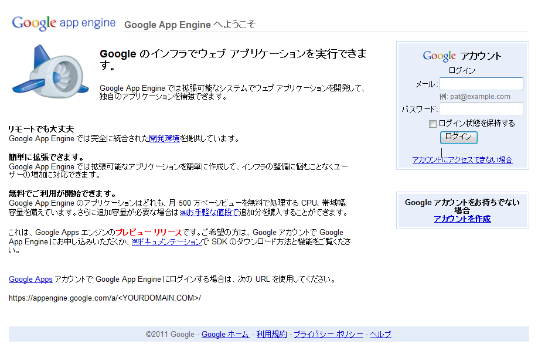Image resolution: width=538 pixels, height=351 pixels.
Task: Open the 開発環境 link
Action: click(x=164, y=139)
